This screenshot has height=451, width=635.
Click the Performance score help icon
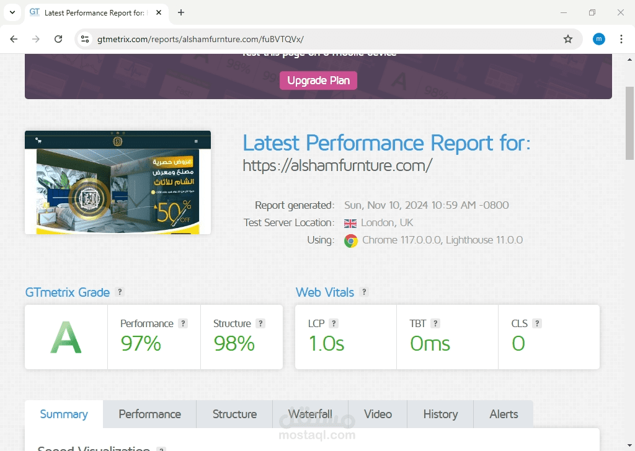pyautogui.click(x=183, y=323)
